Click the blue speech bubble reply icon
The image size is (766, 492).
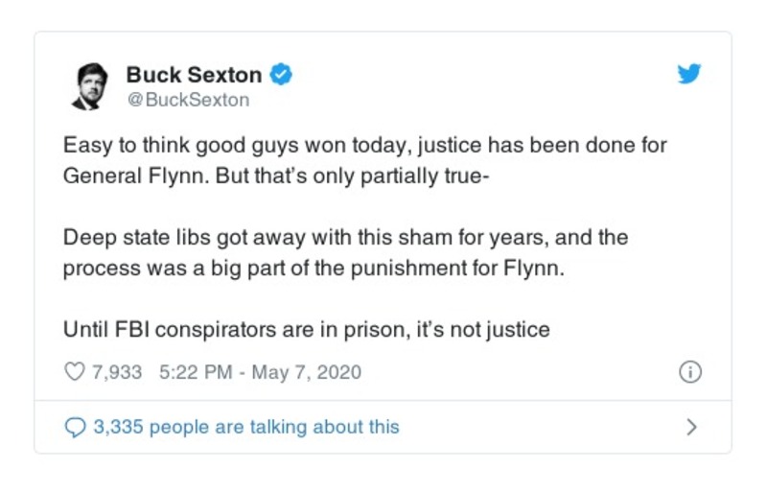click(x=75, y=427)
